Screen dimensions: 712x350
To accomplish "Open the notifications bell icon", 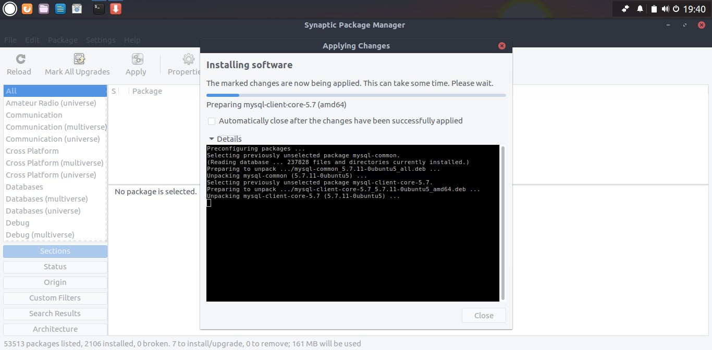I will [x=640, y=9].
